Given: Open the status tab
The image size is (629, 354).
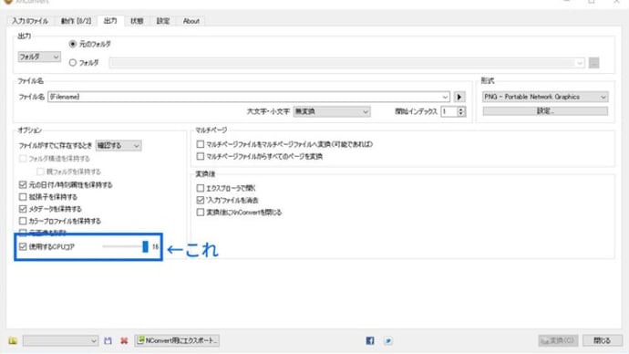Looking at the screenshot, I should pos(137,21).
